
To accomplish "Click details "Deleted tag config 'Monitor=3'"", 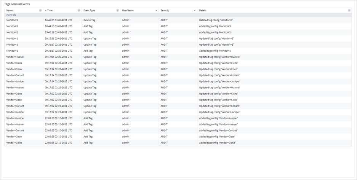I will [216, 20].
